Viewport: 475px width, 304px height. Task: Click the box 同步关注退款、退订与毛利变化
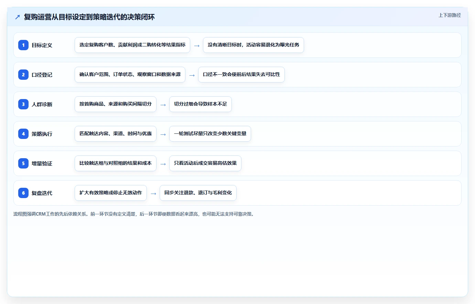click(198, 193)
